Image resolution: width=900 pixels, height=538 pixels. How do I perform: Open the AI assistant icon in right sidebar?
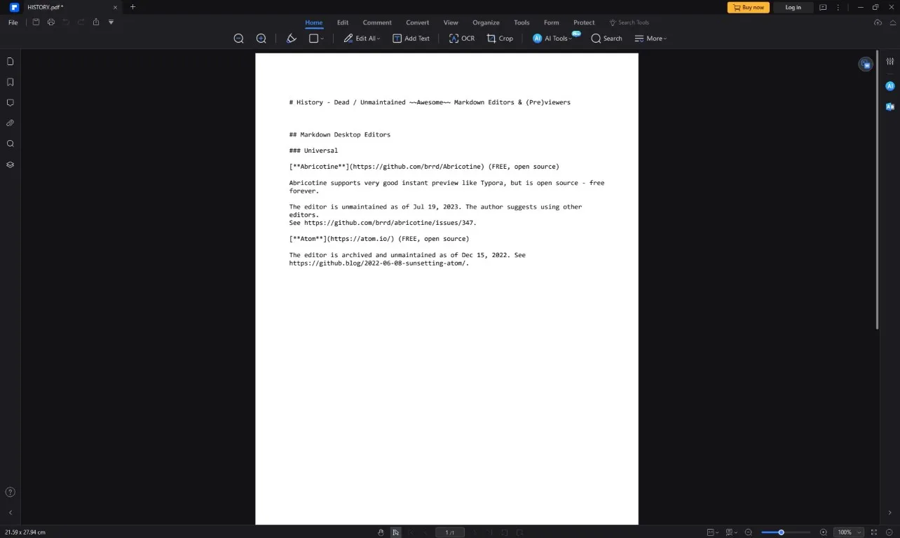(x=890, y=86)
